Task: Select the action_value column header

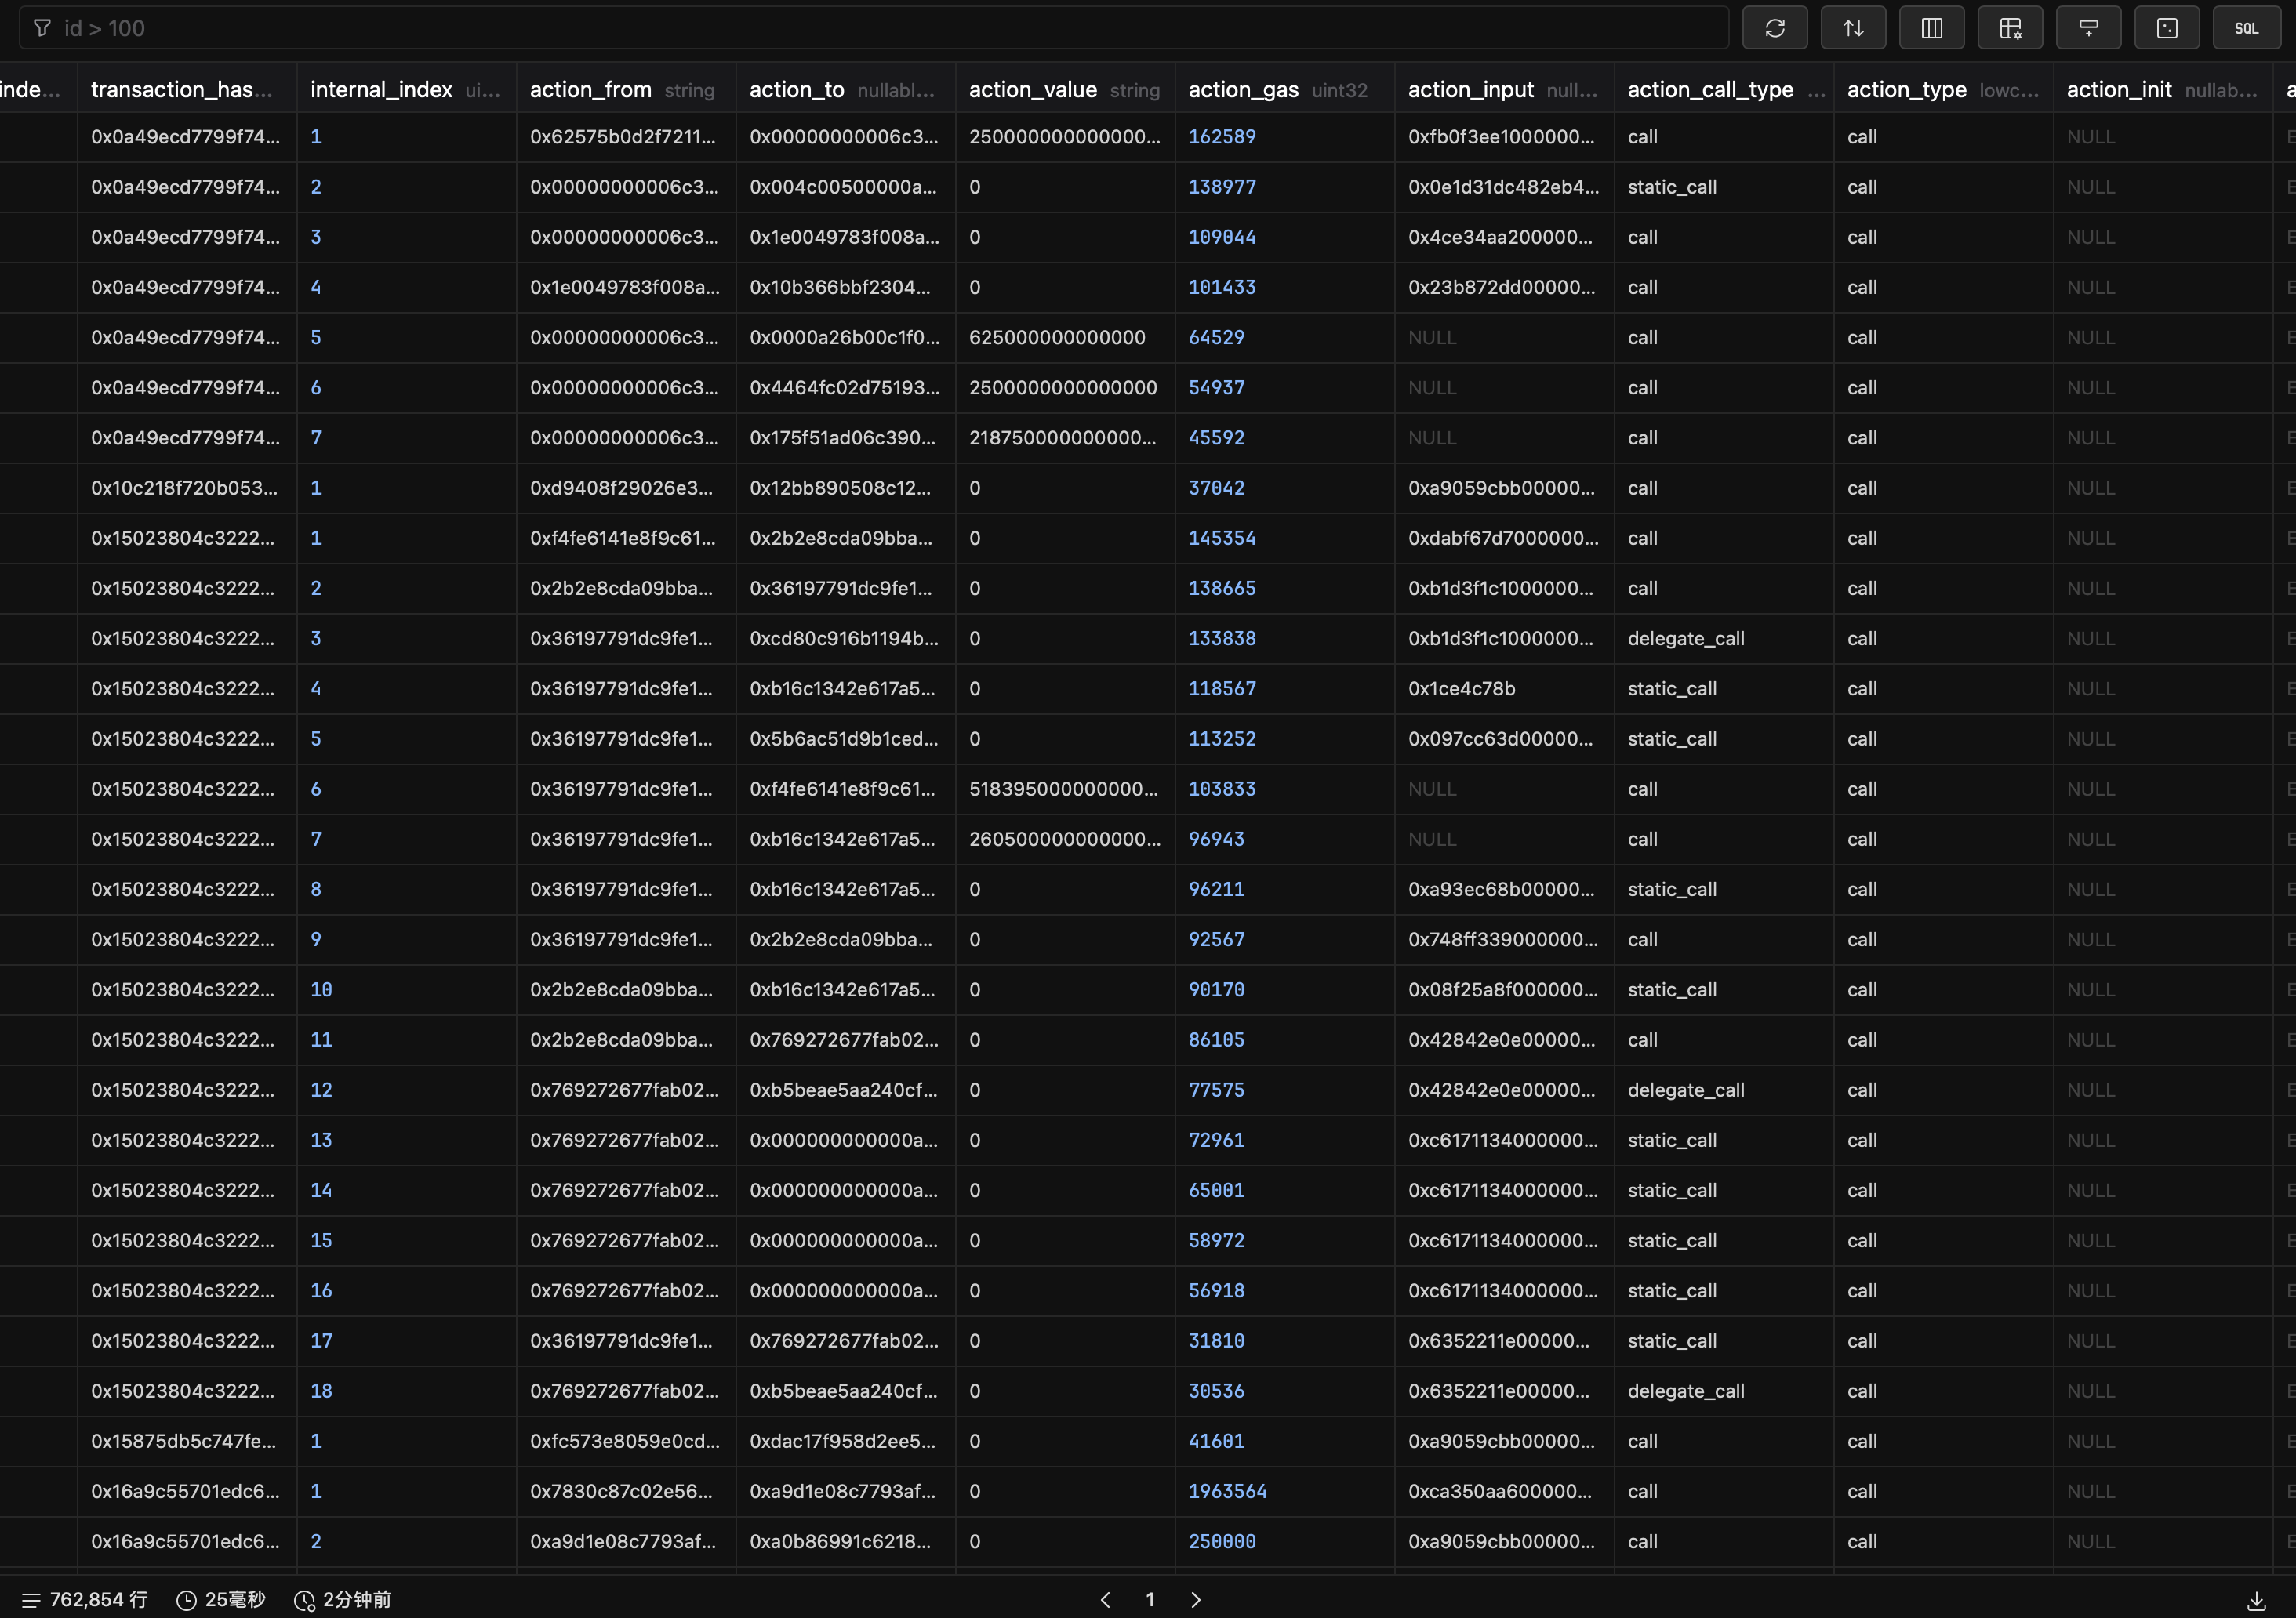Action: [1033, 90]
